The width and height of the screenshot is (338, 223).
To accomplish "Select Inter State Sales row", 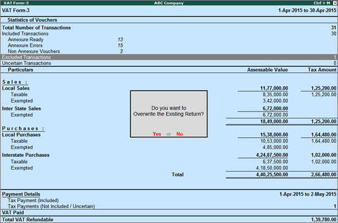I will tap(169, 108).
